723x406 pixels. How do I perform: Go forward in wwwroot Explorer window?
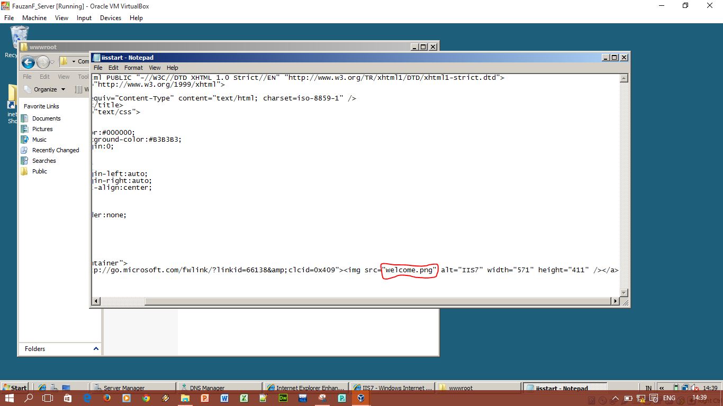[x=43, y=62]
